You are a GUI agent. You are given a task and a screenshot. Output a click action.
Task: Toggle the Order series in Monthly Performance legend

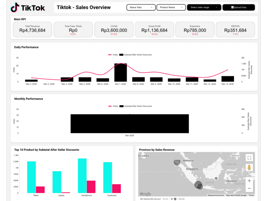click(x=113, y=106)
